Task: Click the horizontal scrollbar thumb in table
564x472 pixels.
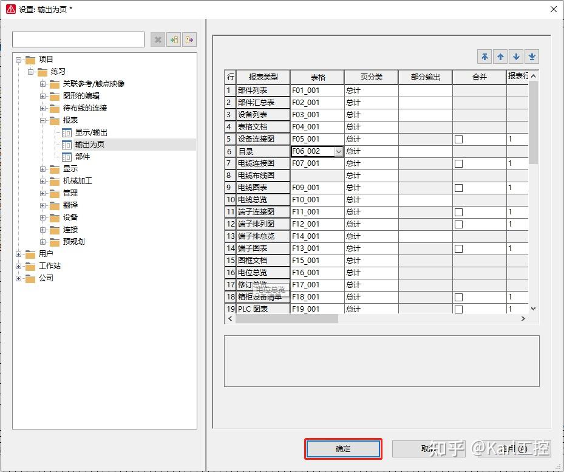Action: (287, 319)
